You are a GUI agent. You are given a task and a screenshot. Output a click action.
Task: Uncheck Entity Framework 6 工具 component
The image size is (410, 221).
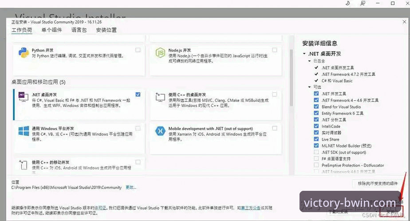pos(316,113)
